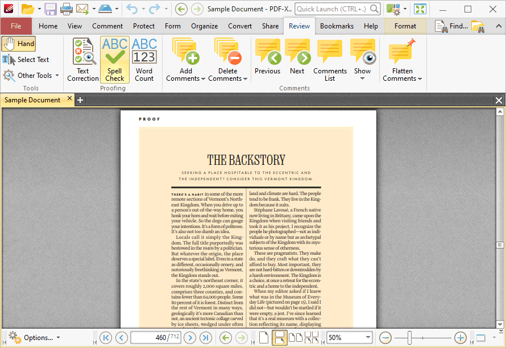Expand Options dropdown in status bar
506x348 pixels.
click(59, 338)
